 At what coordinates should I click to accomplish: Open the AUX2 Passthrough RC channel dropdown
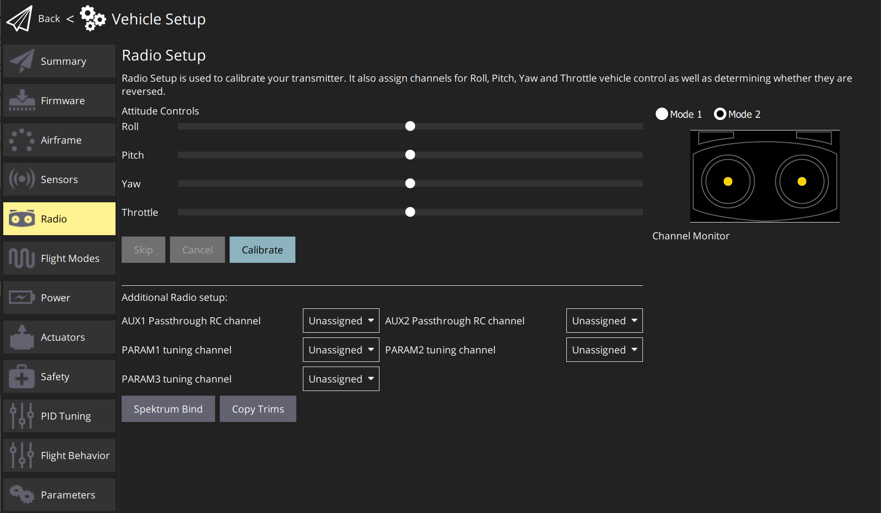tap(604, 321)
